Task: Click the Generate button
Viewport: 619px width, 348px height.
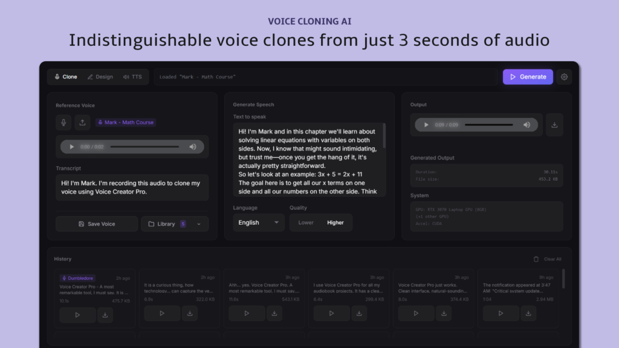Action: pyautogui.click(x=528, y=77)
